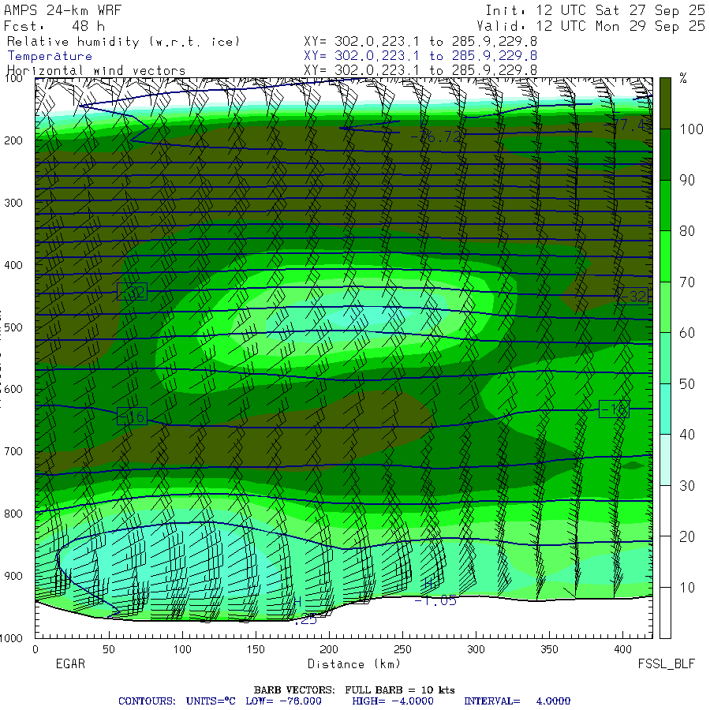The height and width of the screenshot is (710, 710).
Task: Click the 150 distance-axis label
Action: pyautogui.click(x=256, y=649)
